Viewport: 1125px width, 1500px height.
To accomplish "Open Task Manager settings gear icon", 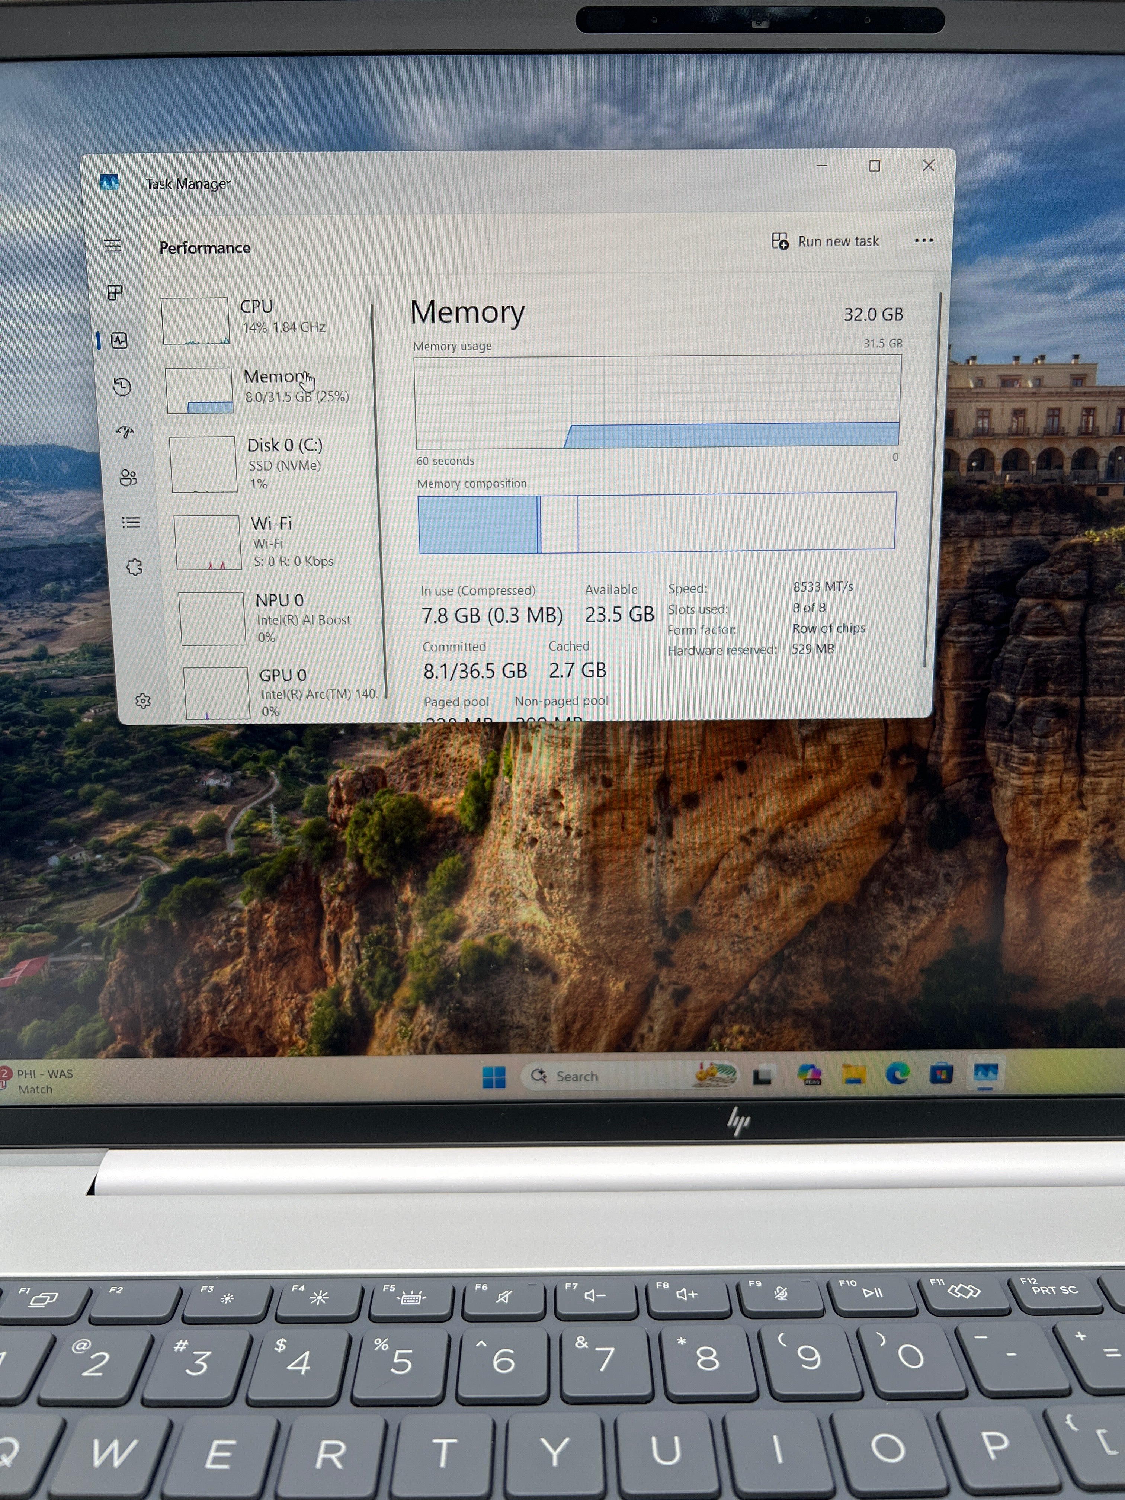I will tap(143, 701).
